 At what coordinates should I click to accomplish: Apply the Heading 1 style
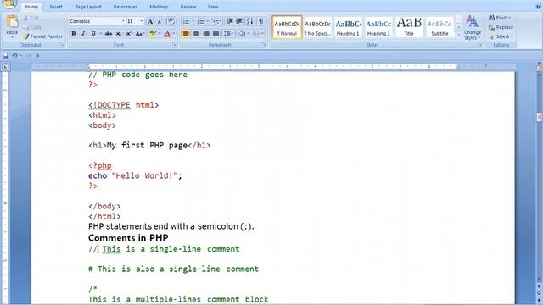(x=348, y=27)
